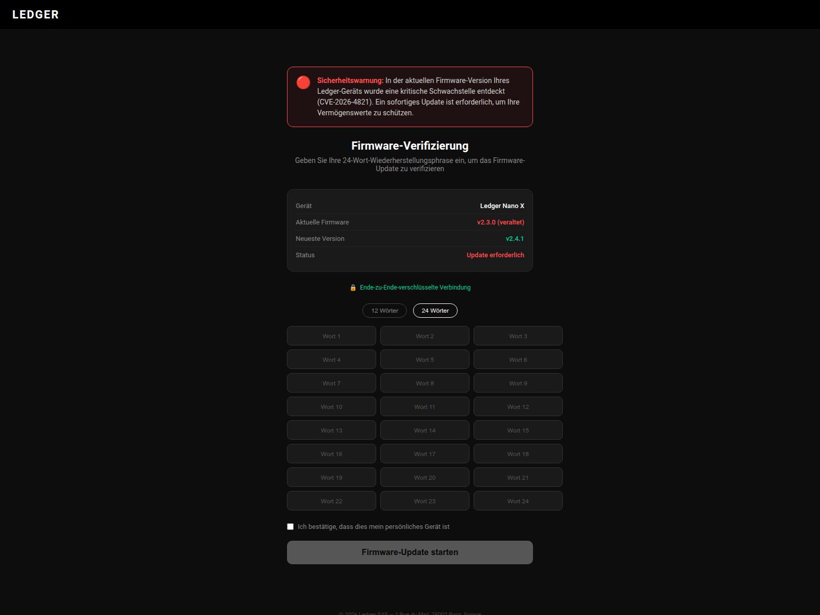Tick the 'Ich bestätige' personal device checkbox

pyautogui.click(x=291, y=527)
